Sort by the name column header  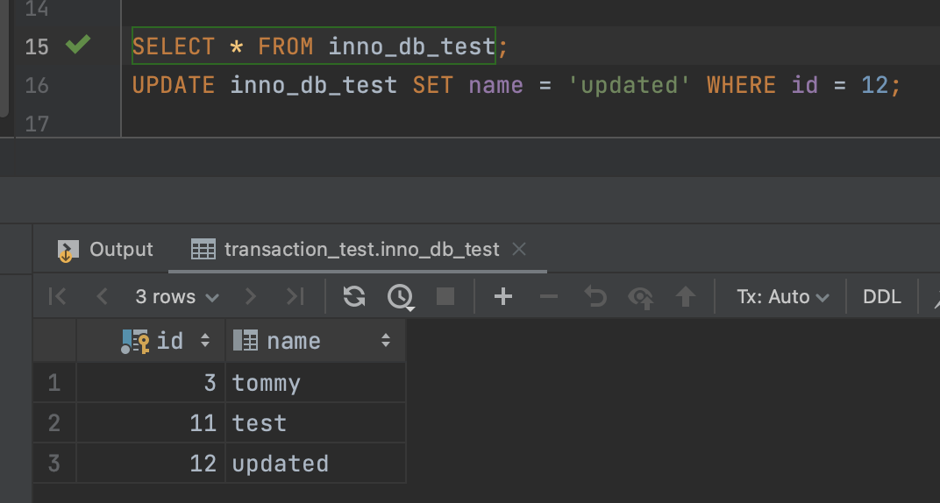point(294,341)
